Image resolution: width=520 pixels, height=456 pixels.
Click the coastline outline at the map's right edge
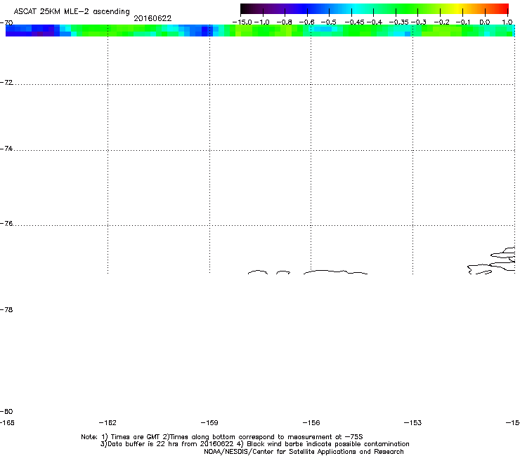tap(492, 261)
